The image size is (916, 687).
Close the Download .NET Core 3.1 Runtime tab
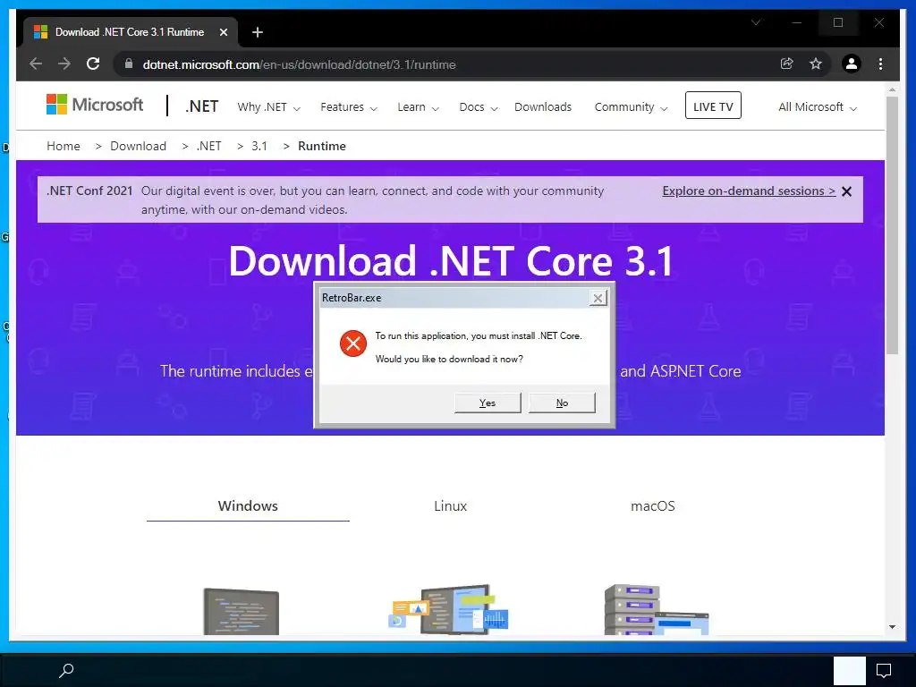click(223, 32)
